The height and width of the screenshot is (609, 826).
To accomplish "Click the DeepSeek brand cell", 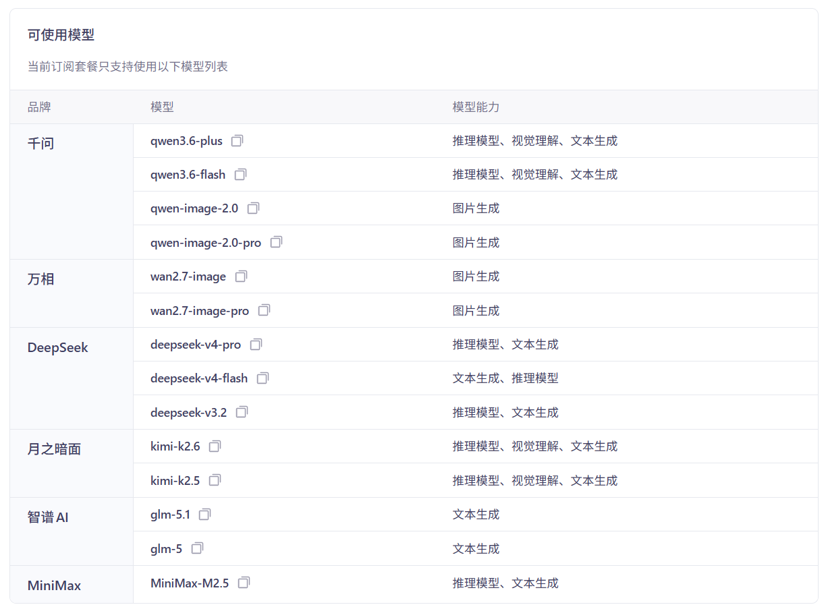I will point(72,378).
